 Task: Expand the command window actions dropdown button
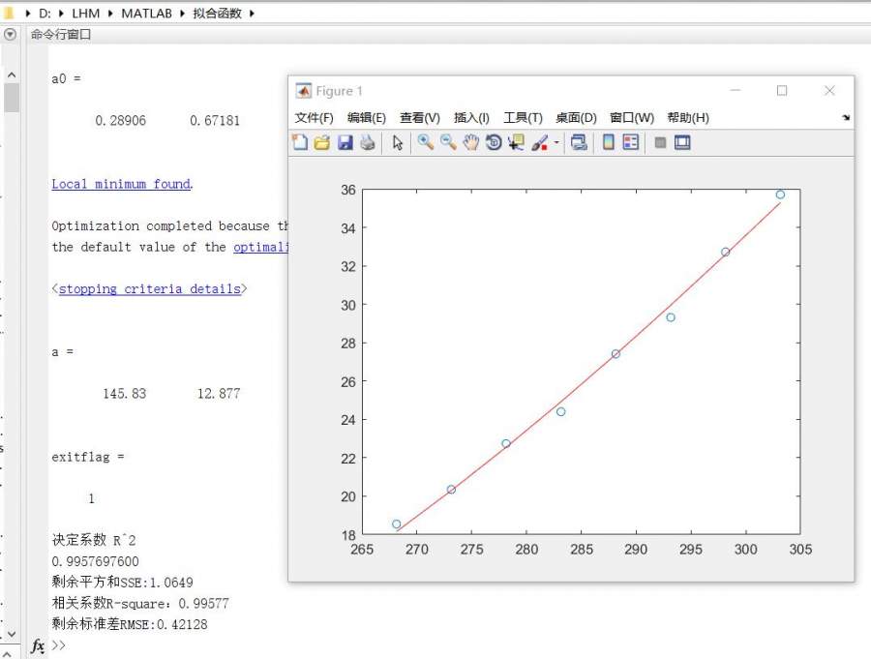click(x=11, y=34)
